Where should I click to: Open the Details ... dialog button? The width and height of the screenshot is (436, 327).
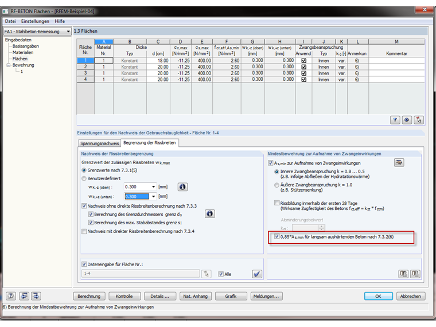click(x=160, y=296)
